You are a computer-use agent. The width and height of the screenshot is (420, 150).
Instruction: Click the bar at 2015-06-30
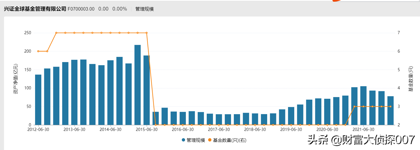(147, 90)
